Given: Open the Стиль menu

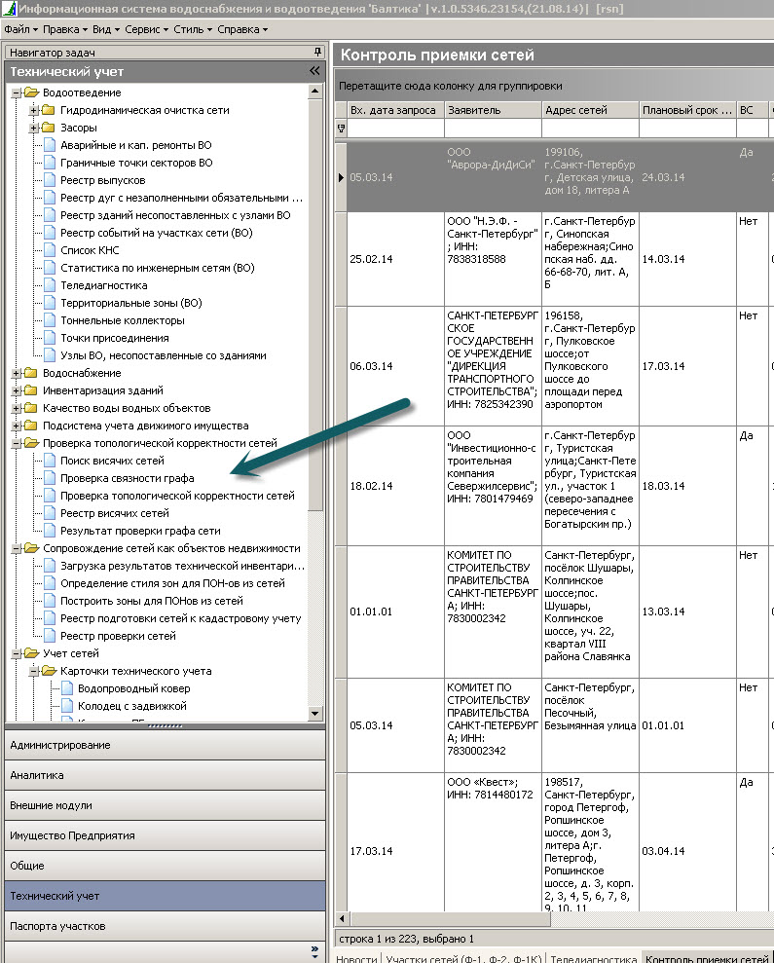Looking at the screenshot, I should pyautogui.click(x=192, y=29).
